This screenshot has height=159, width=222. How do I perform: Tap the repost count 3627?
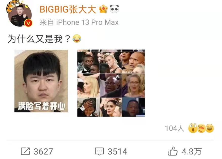(43, 151)
